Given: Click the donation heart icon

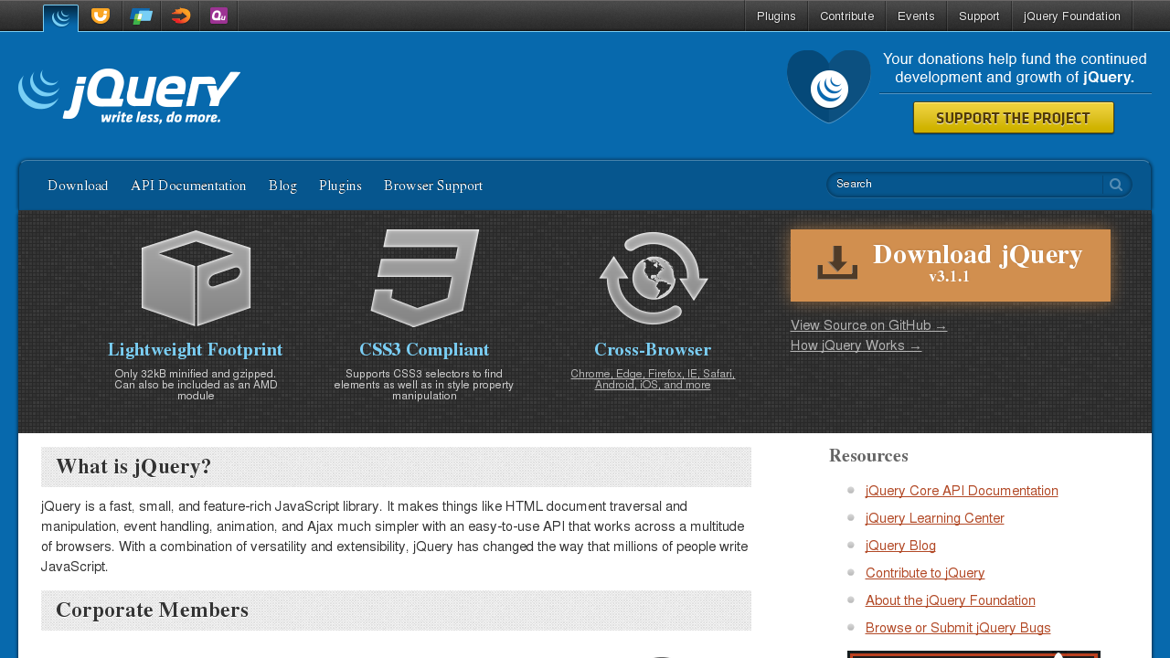Looking at the screenshot, I should pos(829,86).
